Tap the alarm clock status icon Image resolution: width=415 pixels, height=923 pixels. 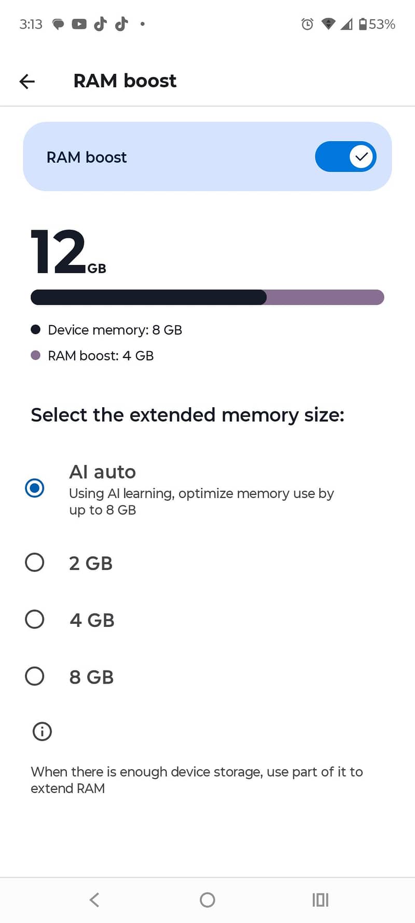[x=307, y=24]
